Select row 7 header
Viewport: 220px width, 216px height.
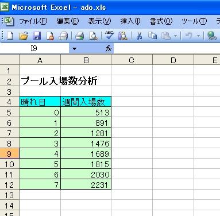tap(9, 133)
